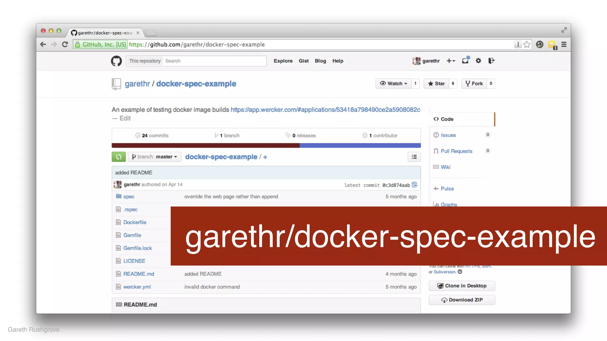Bookmark page with star icon
The width and height of the screenshot is (607, 341).
pyautogui.click(x=527, y=44)
